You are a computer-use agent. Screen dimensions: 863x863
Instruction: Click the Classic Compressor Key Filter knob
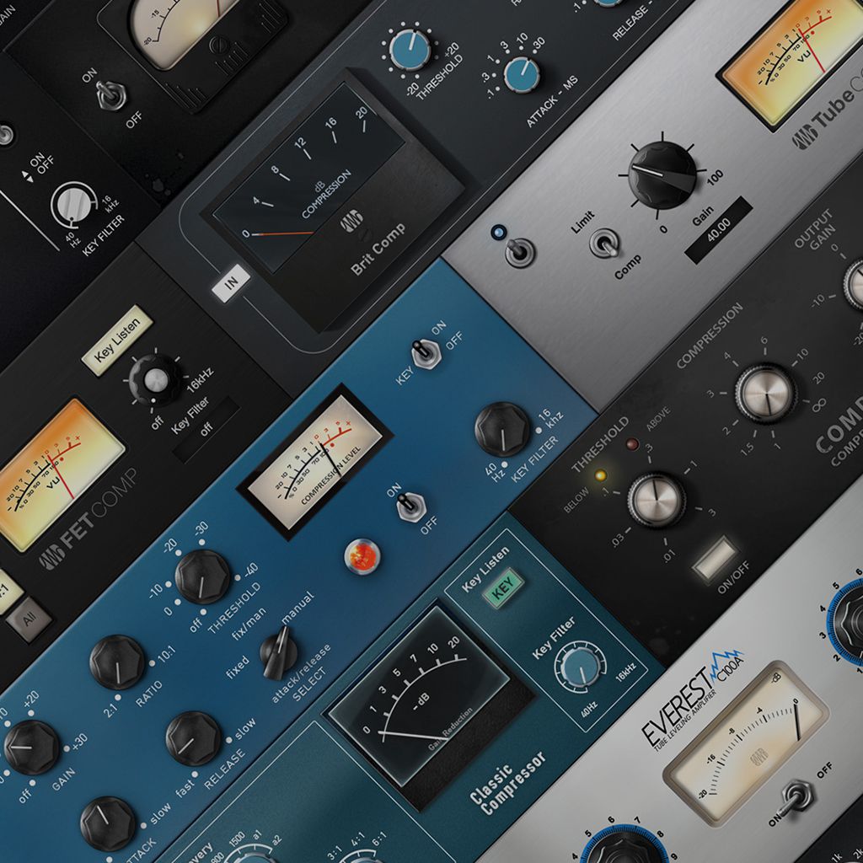pyautogui.click(x=580, y=667)
